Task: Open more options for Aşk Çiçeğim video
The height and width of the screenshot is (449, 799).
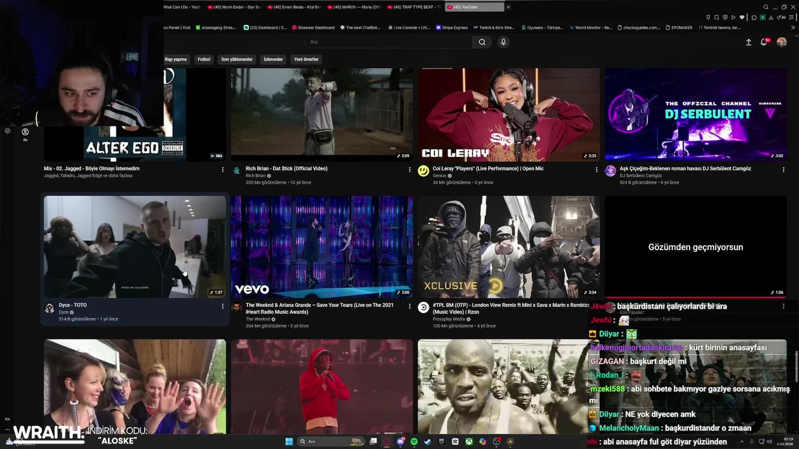Action: click(783, 169)
